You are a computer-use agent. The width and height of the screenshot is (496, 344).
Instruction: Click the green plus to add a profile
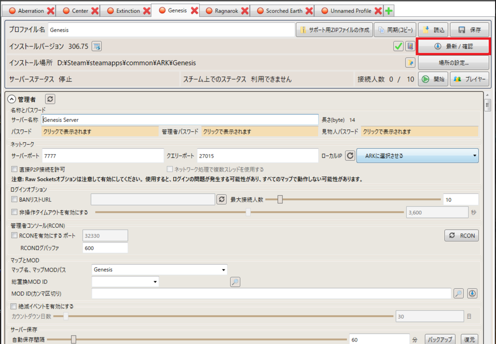389,10
